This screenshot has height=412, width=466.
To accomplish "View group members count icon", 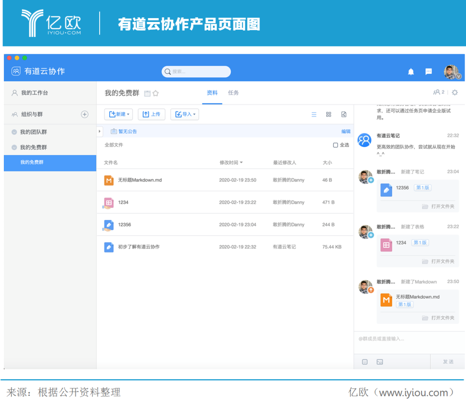I will tap(439, 92).
